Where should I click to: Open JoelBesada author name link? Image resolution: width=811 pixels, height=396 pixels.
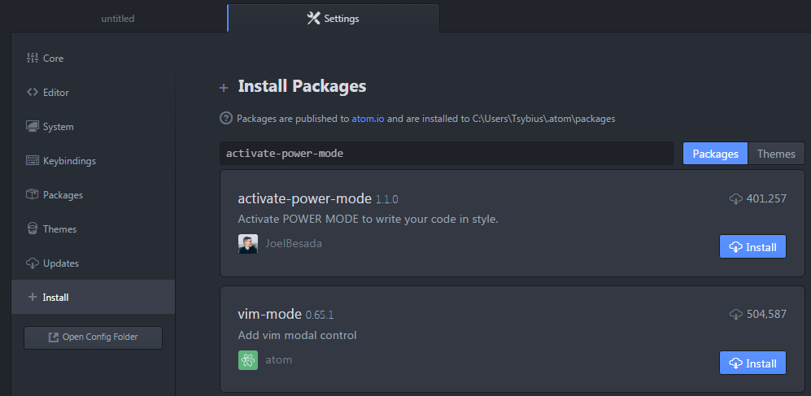294,243
